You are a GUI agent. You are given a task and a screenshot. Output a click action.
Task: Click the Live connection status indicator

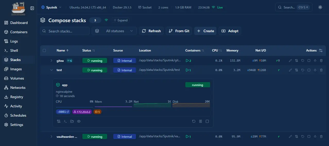tap(217, 7)
